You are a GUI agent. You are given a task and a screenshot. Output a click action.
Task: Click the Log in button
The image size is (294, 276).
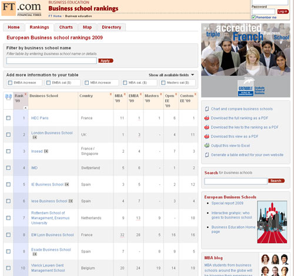(x=283, y=11)
